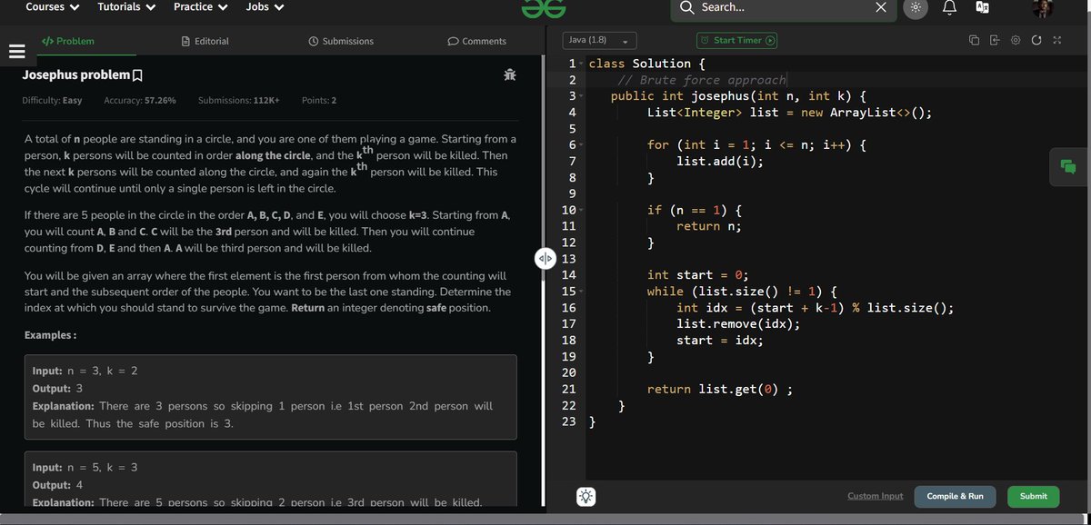The width and height of the screenshot is (1091, 525).
Task: Click the 'Examples :' heading
Action: [49, 335]
